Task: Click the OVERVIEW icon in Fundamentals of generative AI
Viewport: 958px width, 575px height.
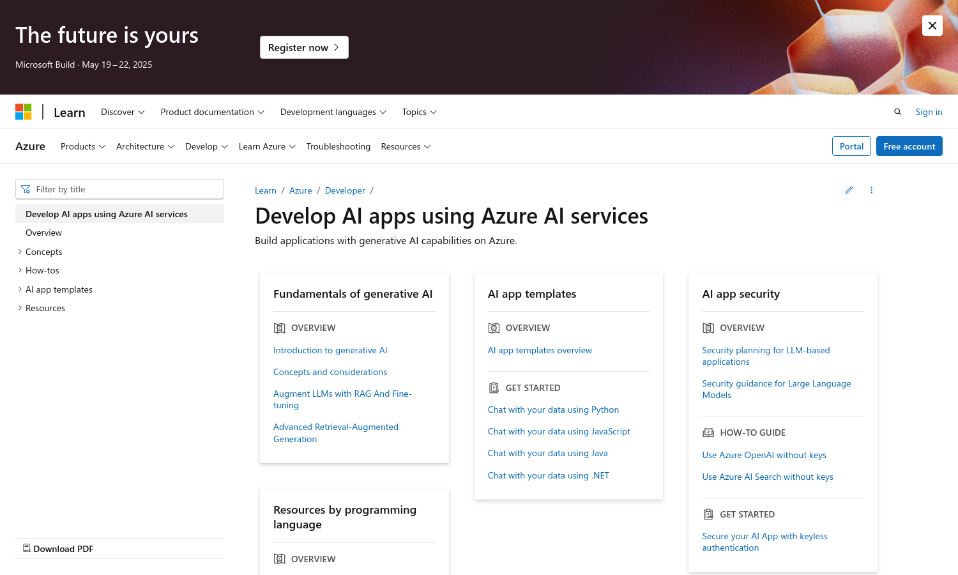Action: pyautogui.click(x=280, y=327)
